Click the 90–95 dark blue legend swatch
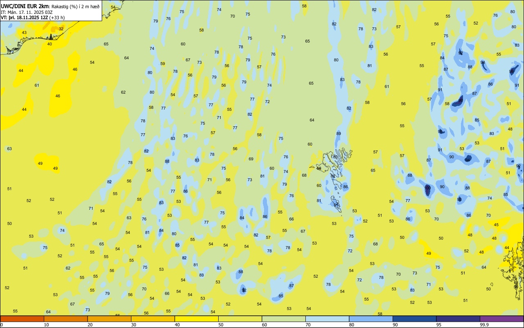The image size is (524, 328). (414, 319)
